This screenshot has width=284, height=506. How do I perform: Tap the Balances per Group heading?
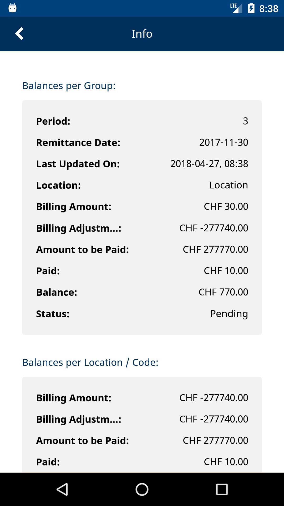pyautogui.click(x=69, y=86)
